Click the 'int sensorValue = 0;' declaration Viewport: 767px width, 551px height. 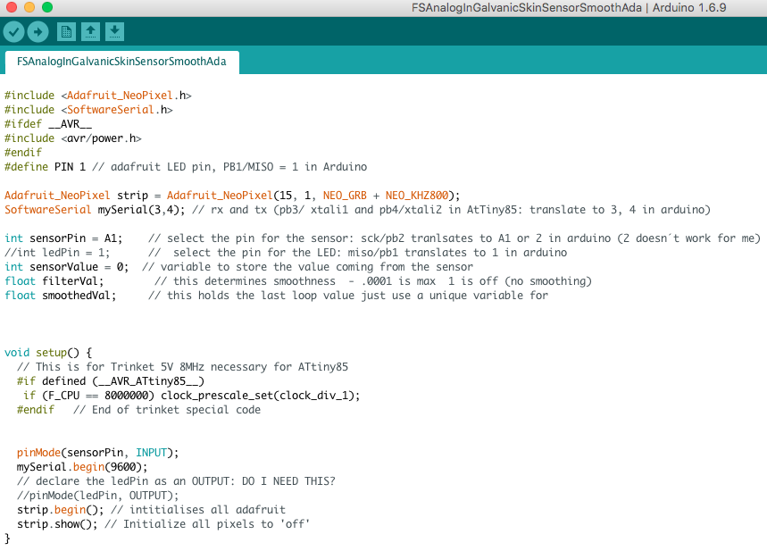point(67,267)
